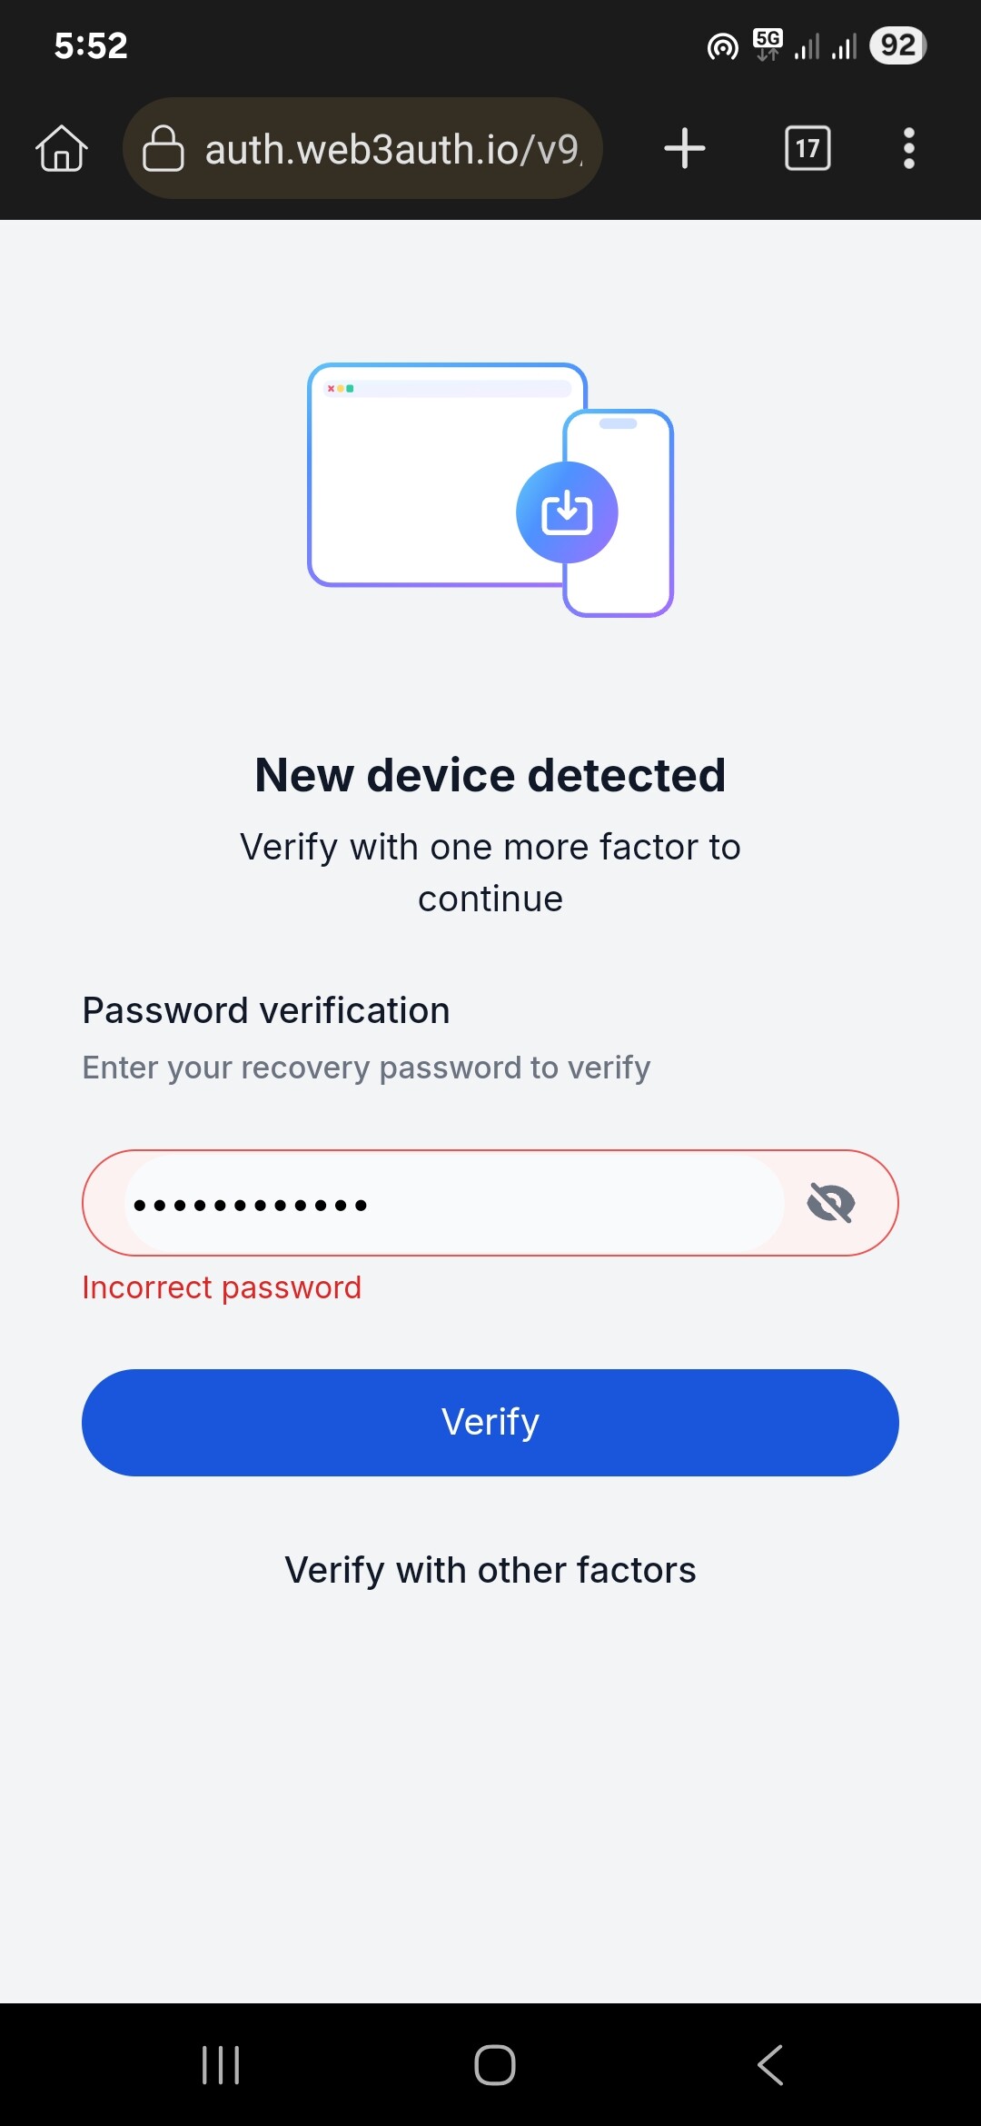Screen dimensions: 981x2126
Task: Tap the Incorrect password error message
Action: click(x=222, y=1287)
